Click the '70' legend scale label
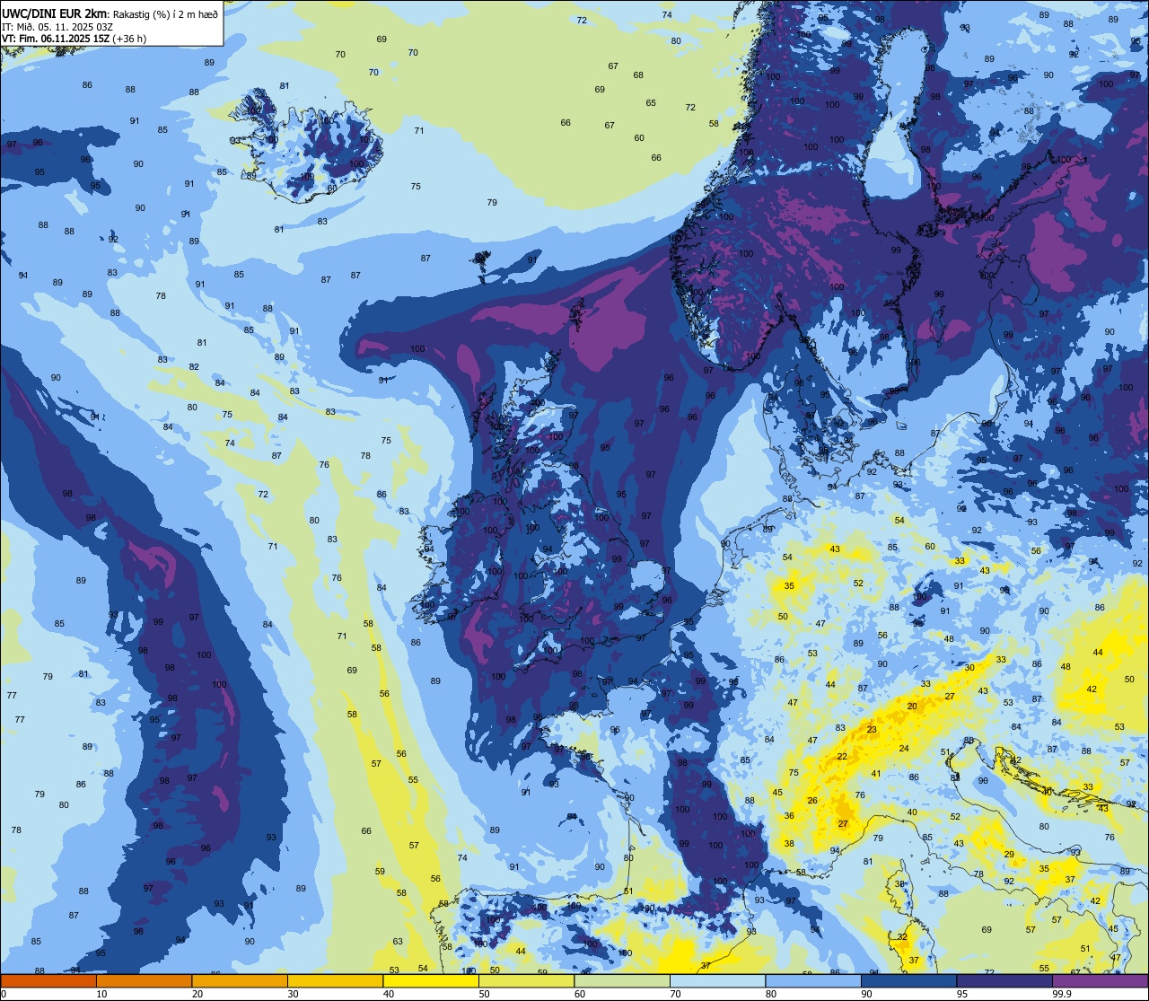1149x1001 pixels. (x=676, y=994)
